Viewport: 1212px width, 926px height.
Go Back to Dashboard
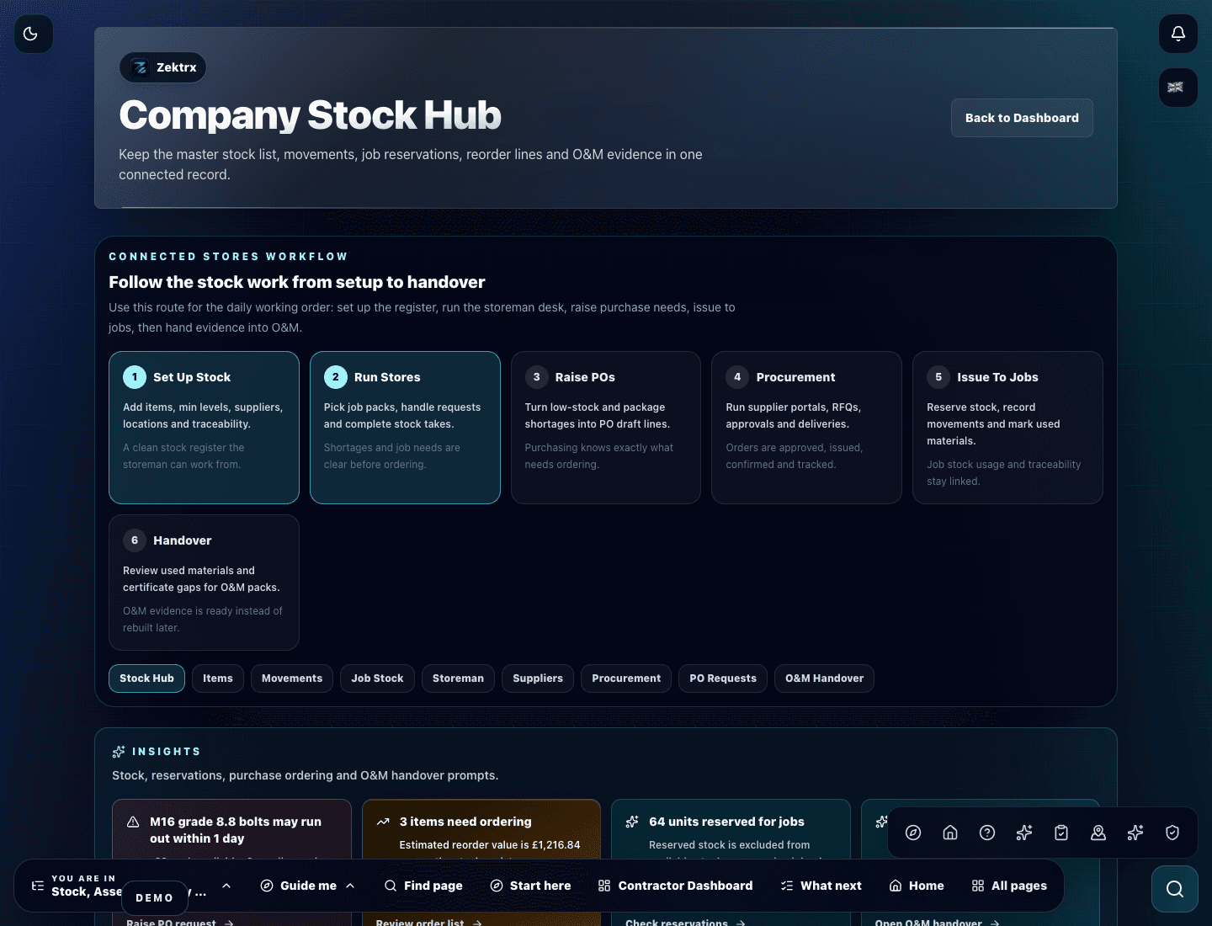point(1022,118)
